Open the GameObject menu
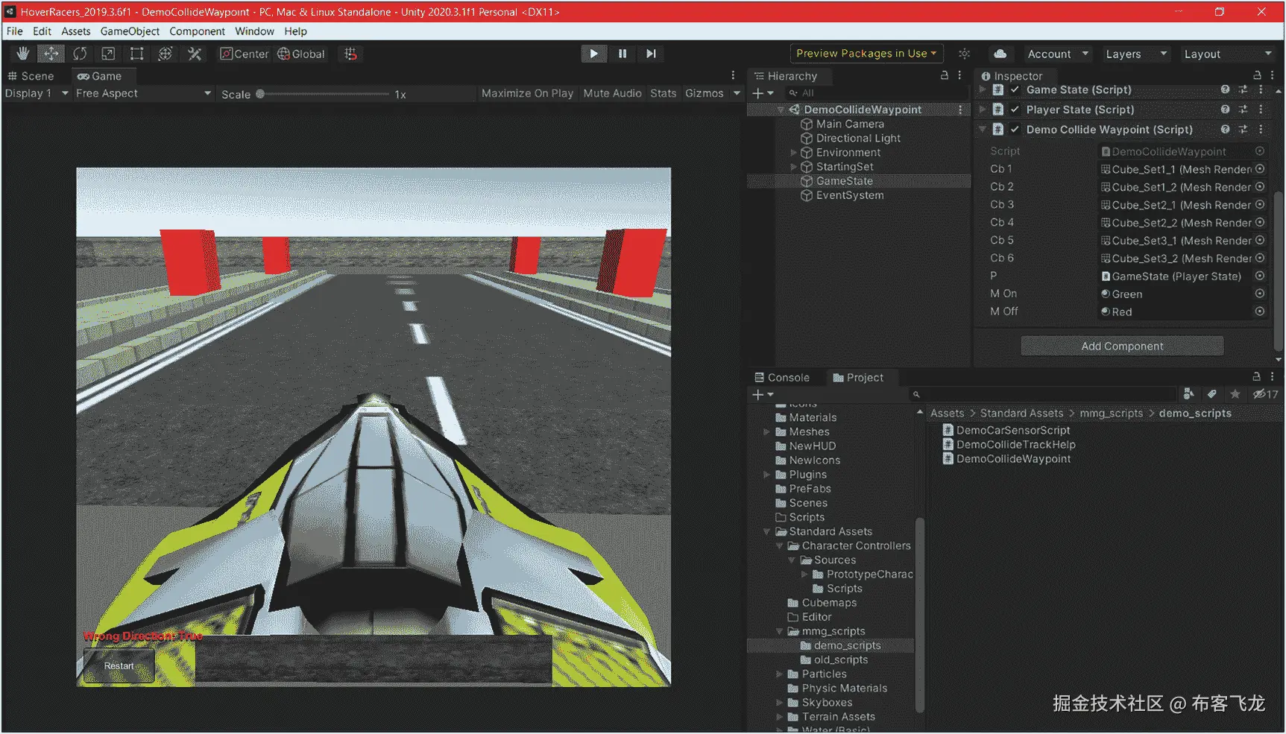Screen dimensions: 1286x734 (x=130, y=31)
